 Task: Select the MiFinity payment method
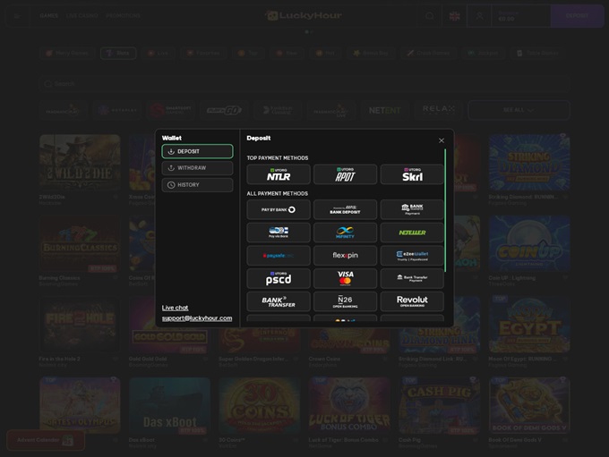click(345, 233)
